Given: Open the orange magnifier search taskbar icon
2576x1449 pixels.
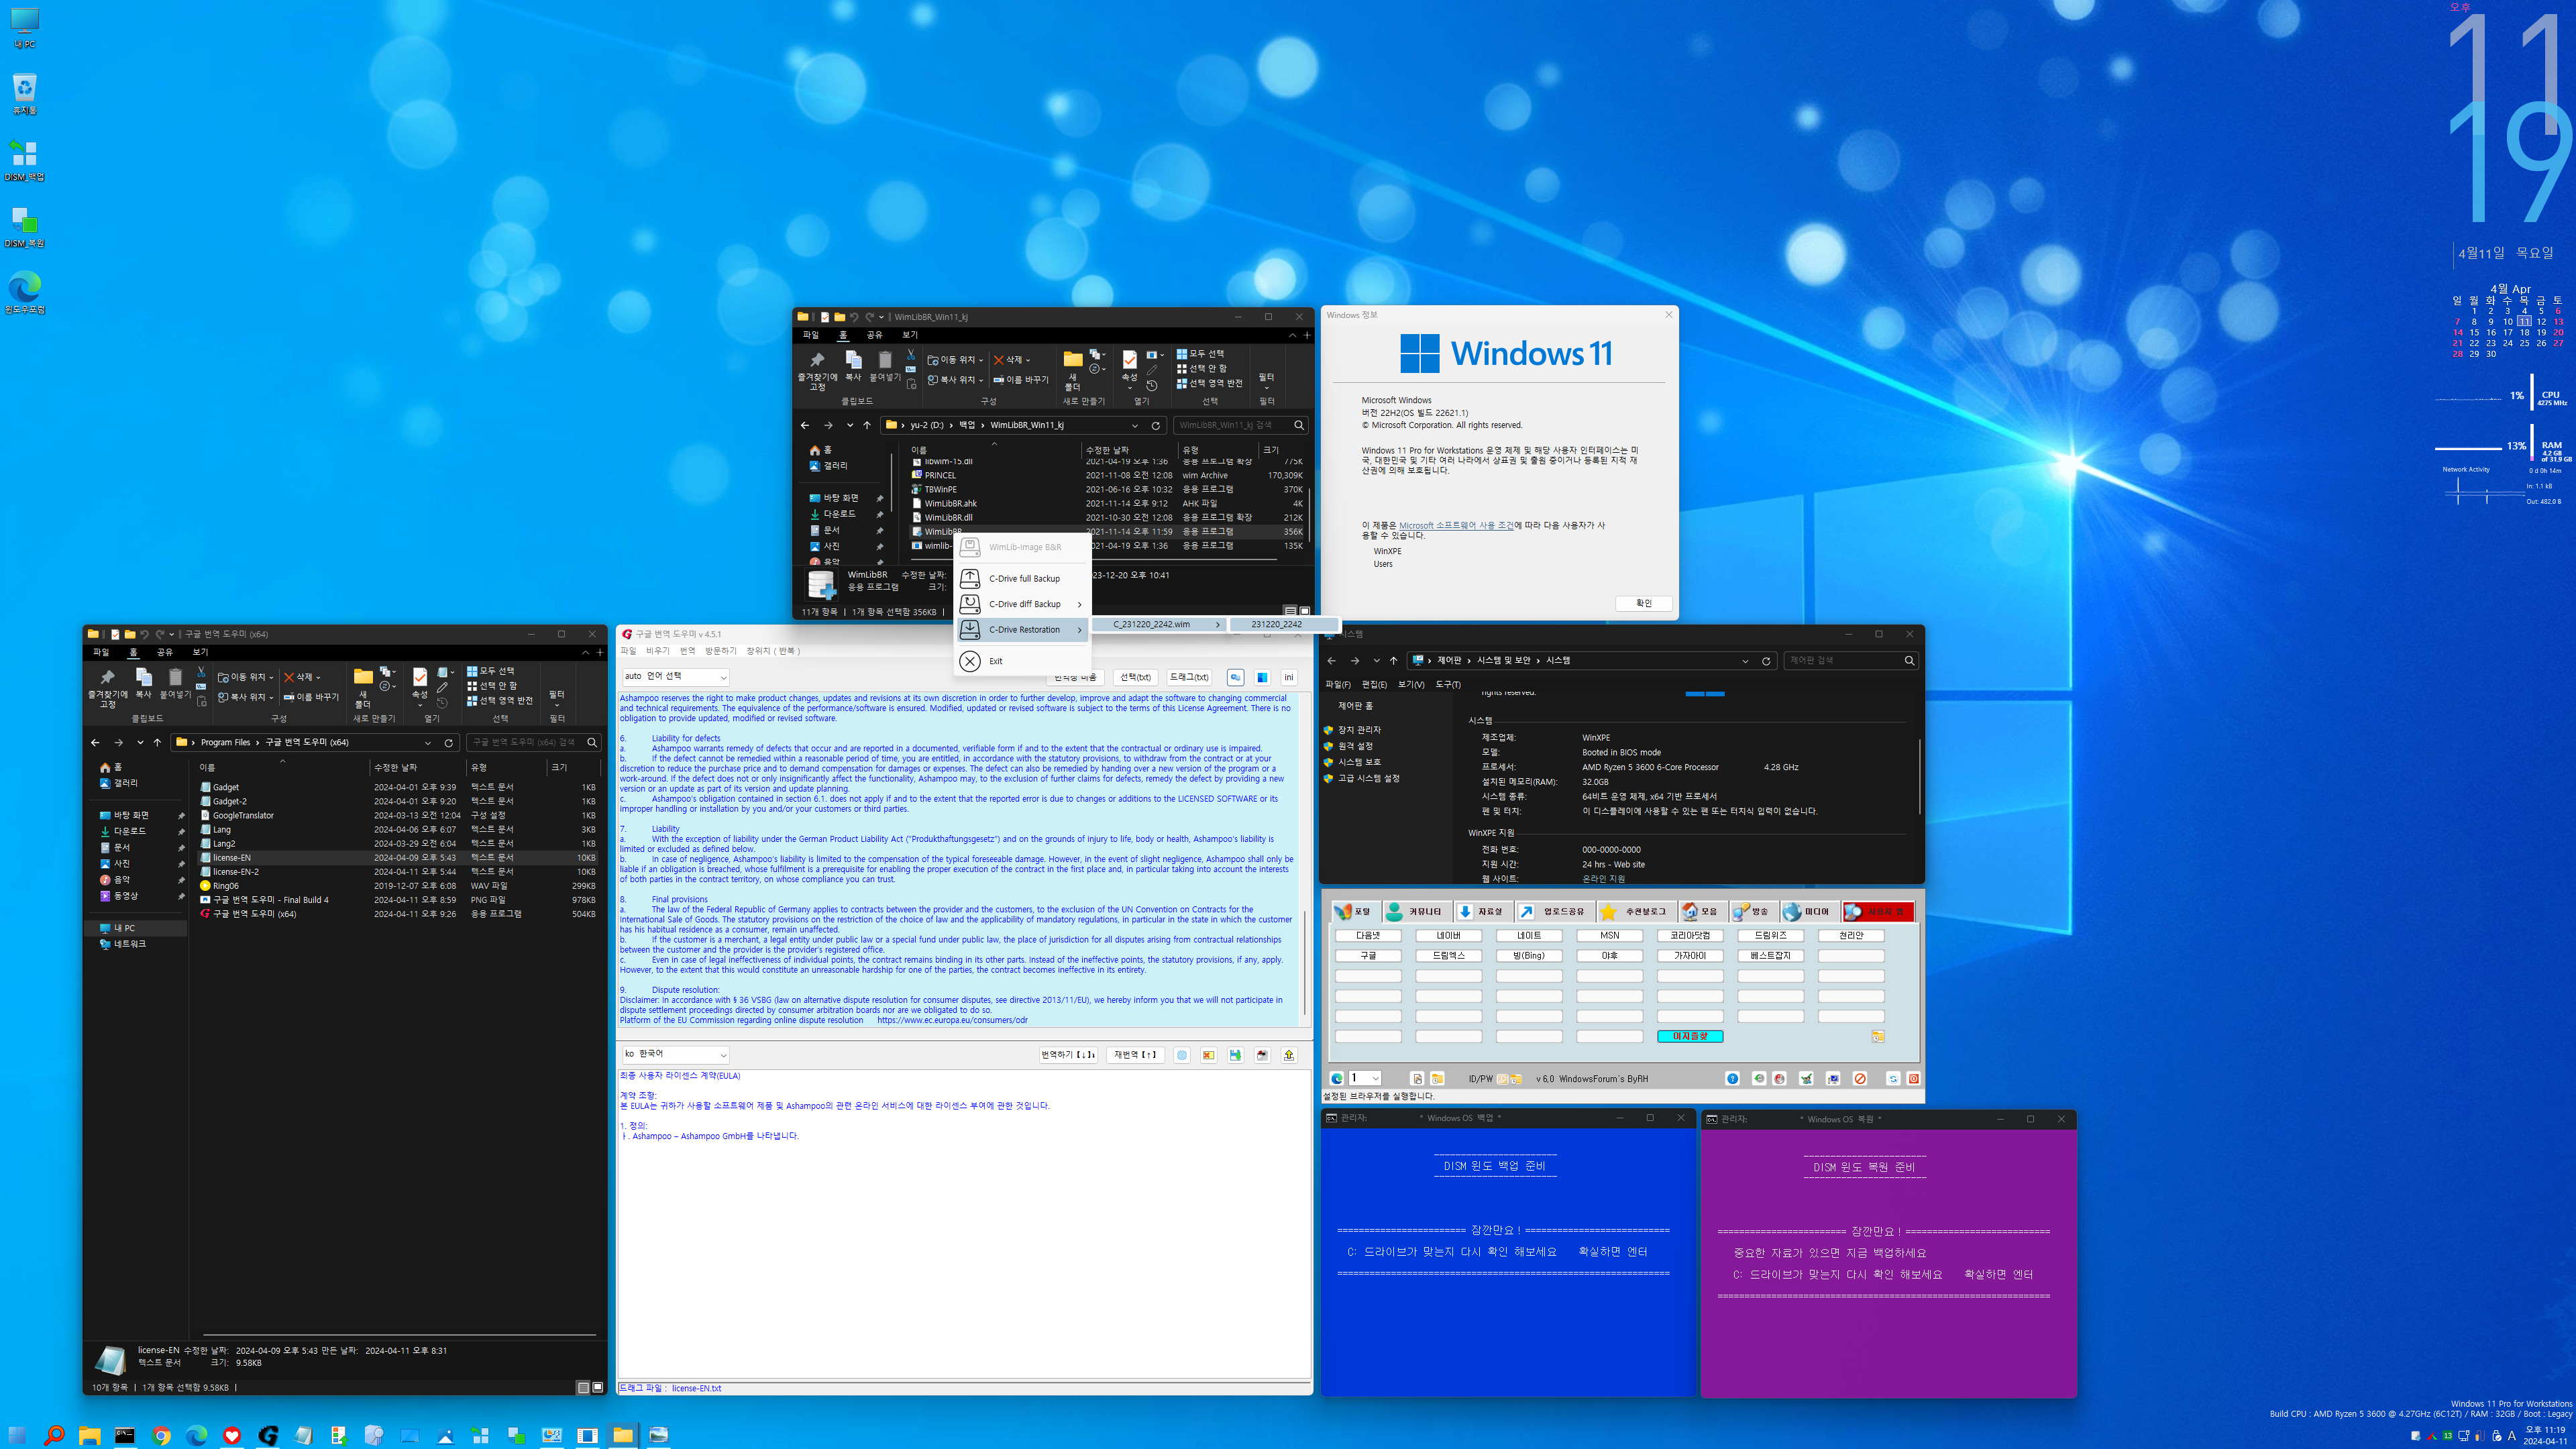Looking at the screenshot, I should point(53,1435).
